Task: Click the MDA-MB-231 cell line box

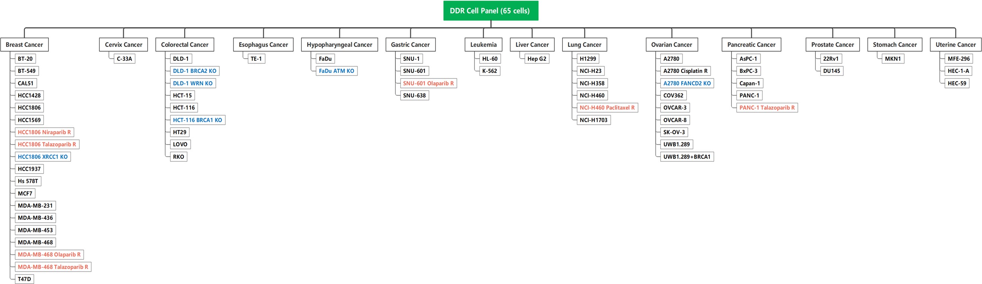Action: [x=35, y=206]
